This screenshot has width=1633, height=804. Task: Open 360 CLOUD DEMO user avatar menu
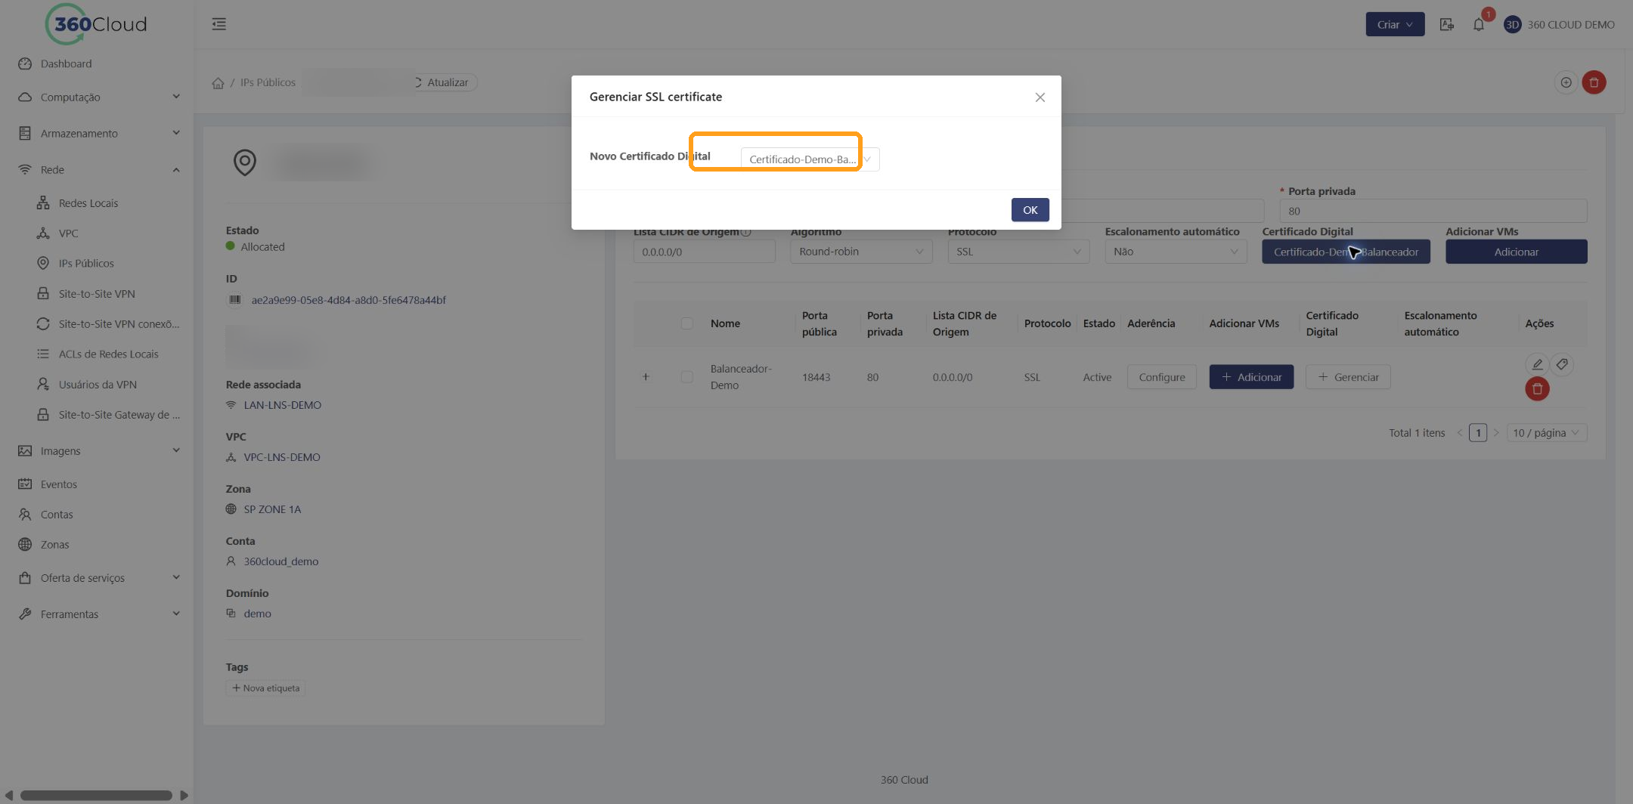(1559, 24)
